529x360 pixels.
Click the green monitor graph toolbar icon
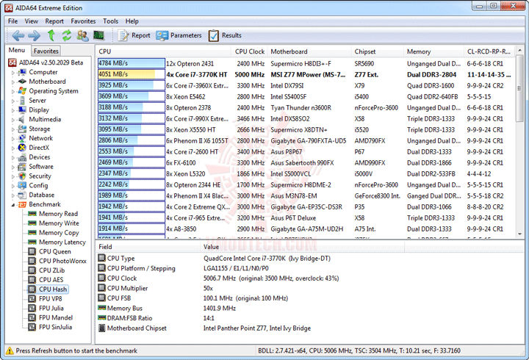point(98,35)
